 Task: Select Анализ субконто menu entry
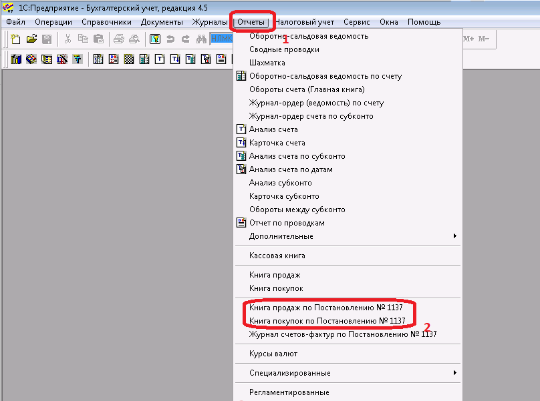pos(348,183)
